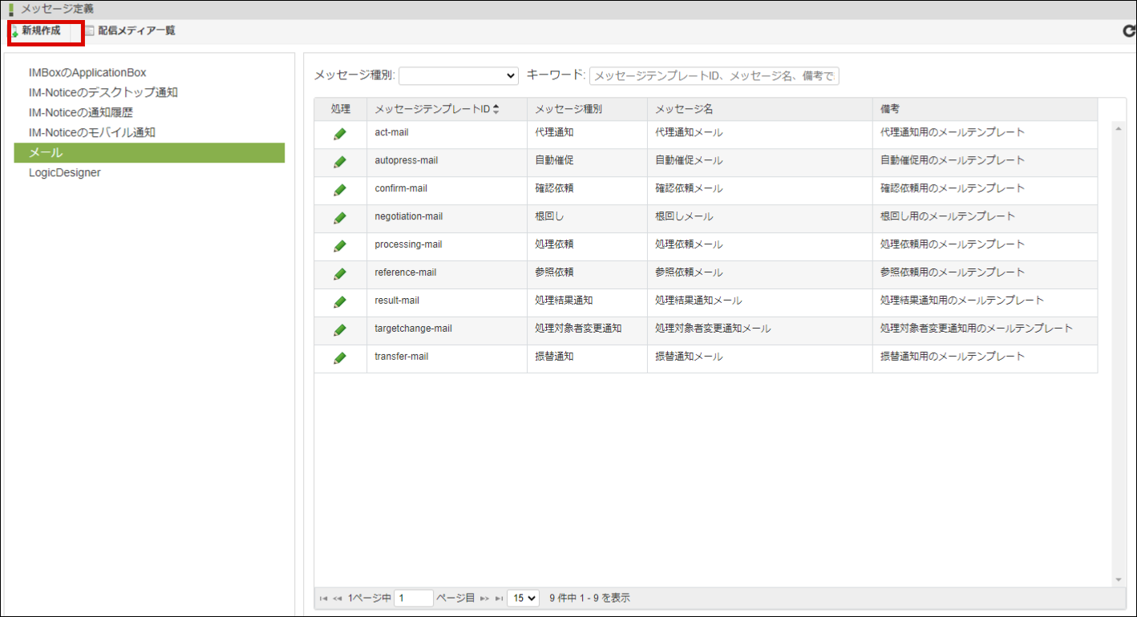Click the 振替通知メール message name

tap(689, 357)
